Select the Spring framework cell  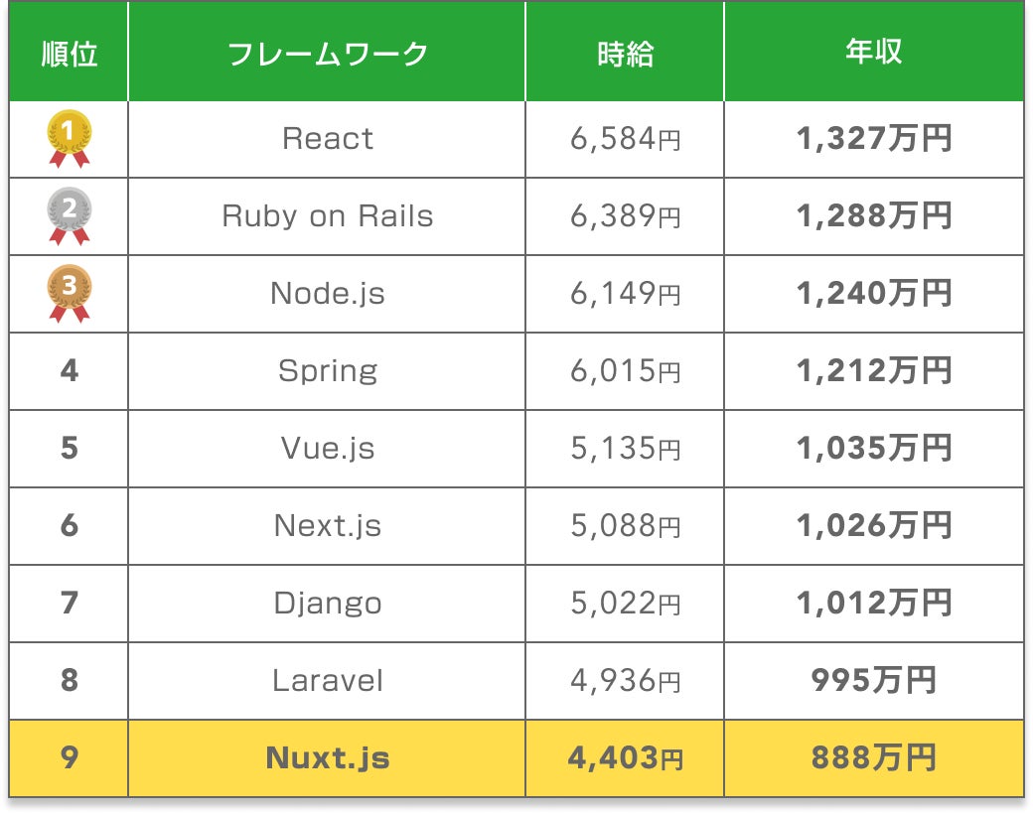coord(327,371)
